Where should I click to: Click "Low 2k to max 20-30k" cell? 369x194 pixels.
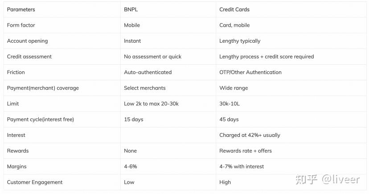point(151,103)
